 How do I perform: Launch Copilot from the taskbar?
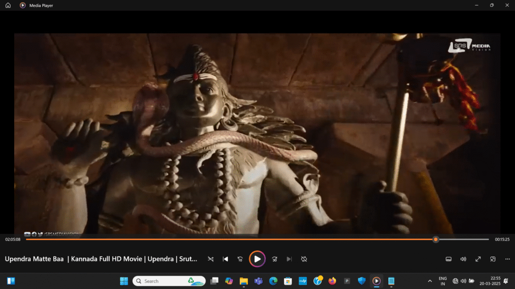[229, 281]
